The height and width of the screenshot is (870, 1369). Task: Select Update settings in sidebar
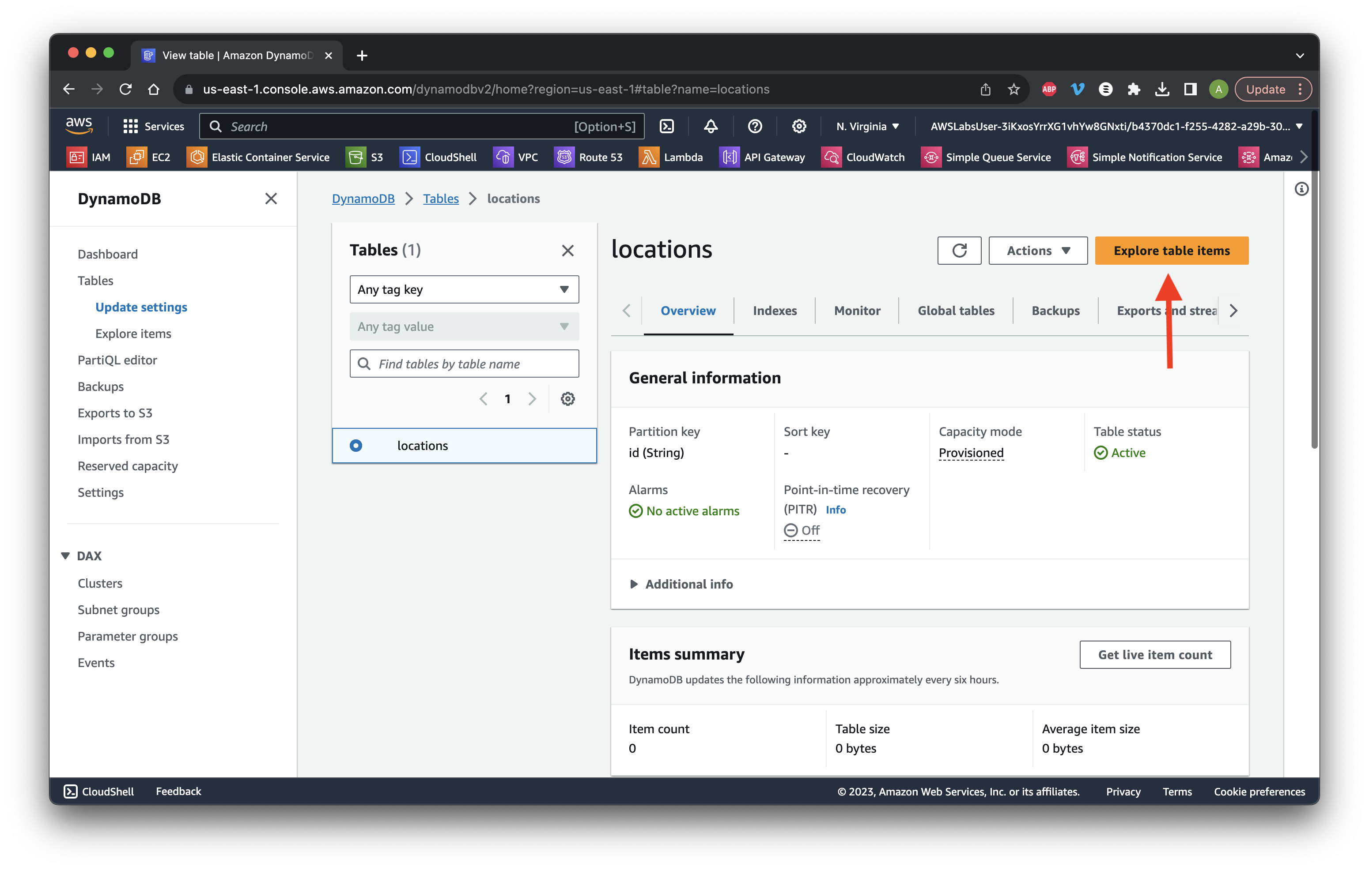[141, 307]
